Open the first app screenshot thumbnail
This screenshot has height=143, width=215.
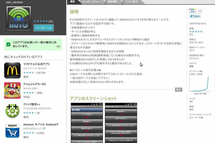pyautogui.click(x=87, y=123)
